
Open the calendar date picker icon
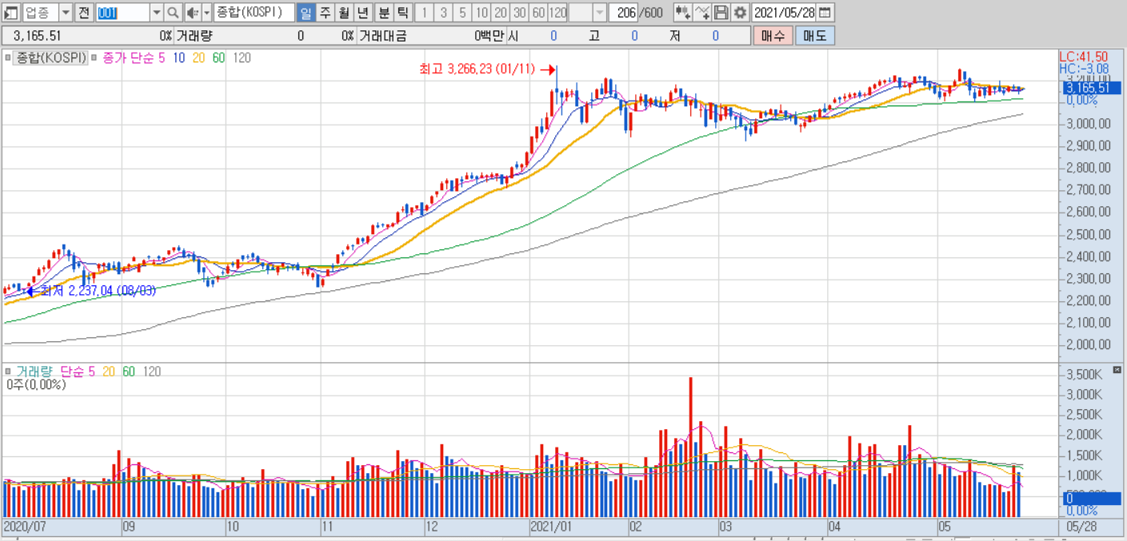pos(825,12)
